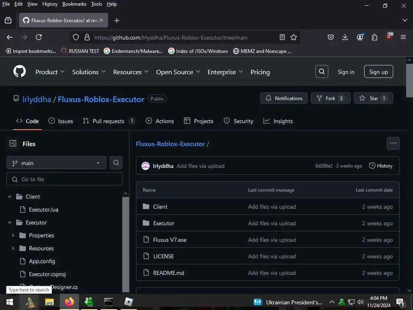Expand the Solutions navigation dropdown

pyautogui.click(x=89, y=72)
